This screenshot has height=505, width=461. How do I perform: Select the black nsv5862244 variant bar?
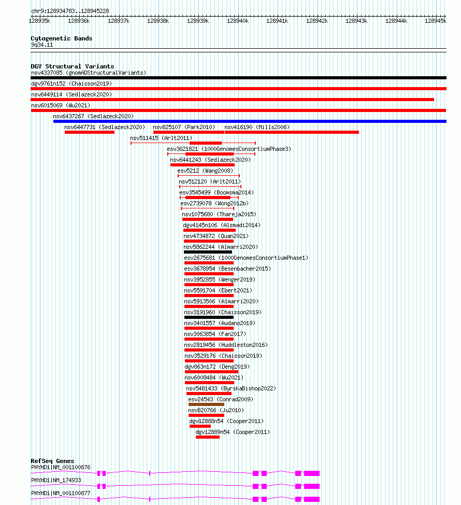tap(208, 252)
